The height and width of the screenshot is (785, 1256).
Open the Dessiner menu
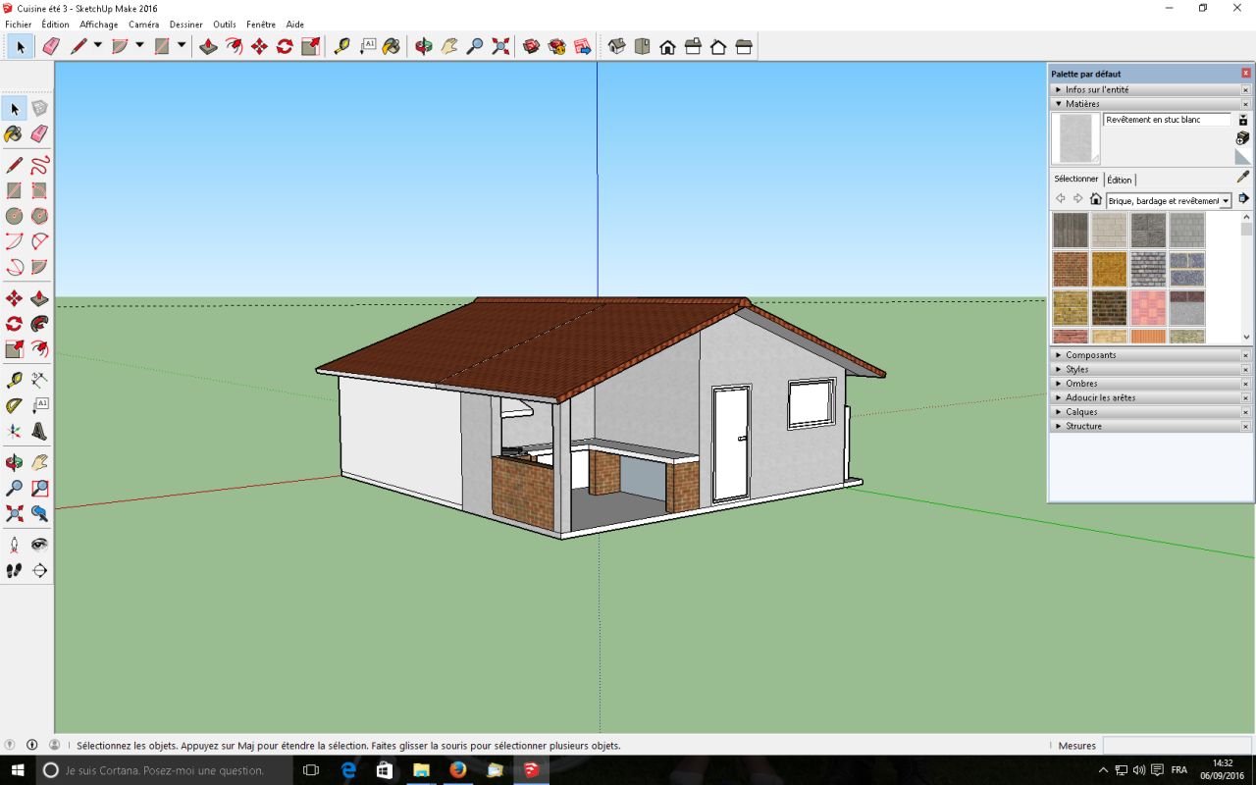[x=186, y=25]
